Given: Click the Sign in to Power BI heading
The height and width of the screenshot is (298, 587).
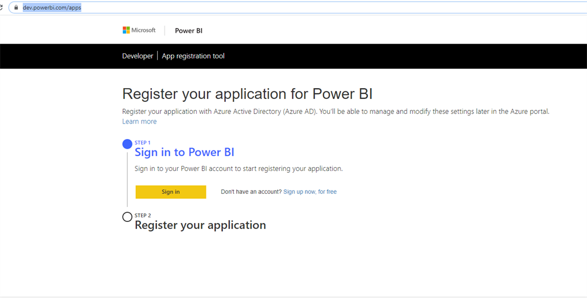Looking at the screenshot, I should [x=184, y=152].
